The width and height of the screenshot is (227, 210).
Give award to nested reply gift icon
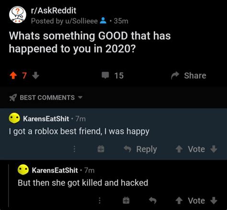point(126,200)
